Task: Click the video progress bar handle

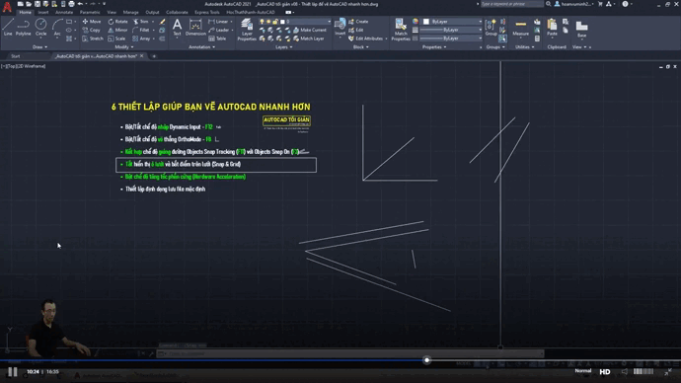Action: (x=427, y=360)
